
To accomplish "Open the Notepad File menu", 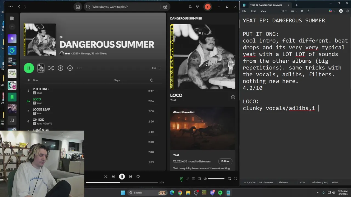I will [244, 11].
